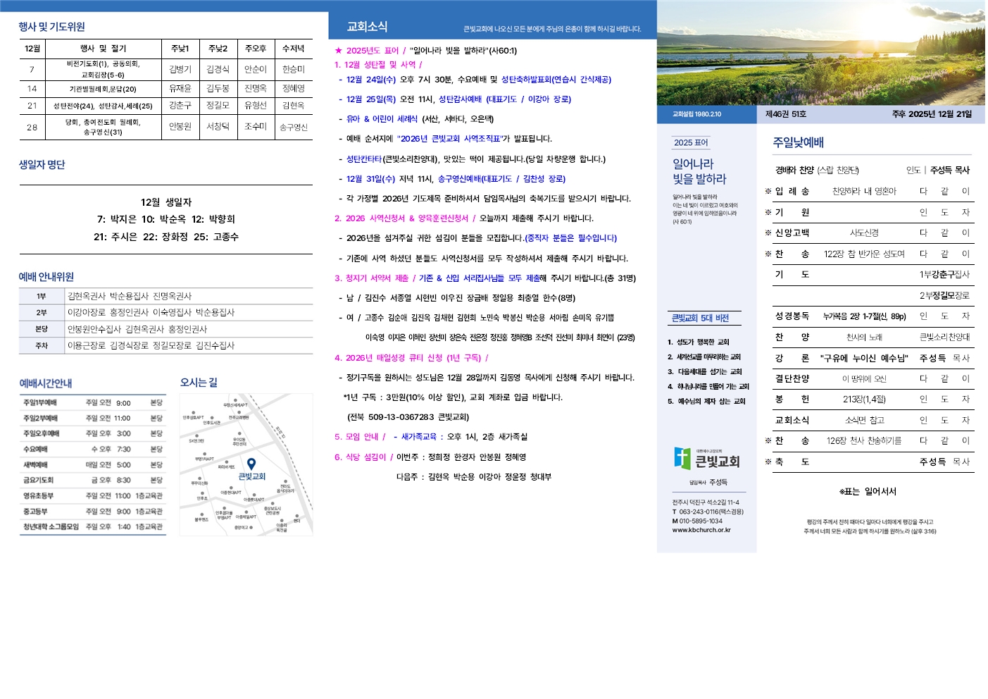Click the bank account 509-13-0367283 line
Viewport: 988px width, 699px height.
point(408,417)
